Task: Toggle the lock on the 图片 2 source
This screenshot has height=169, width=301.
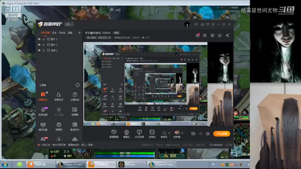Action: [44, 39]
